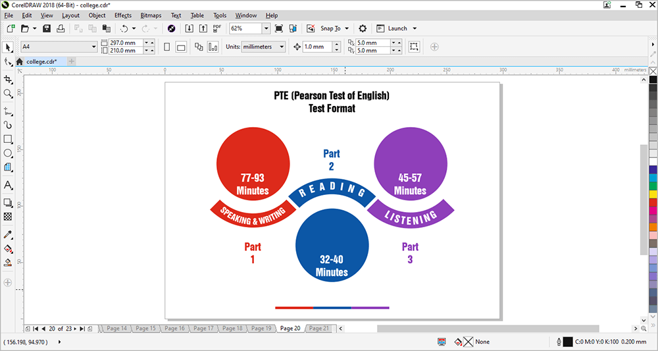Add a new document tab with plus

pos(71,62)
